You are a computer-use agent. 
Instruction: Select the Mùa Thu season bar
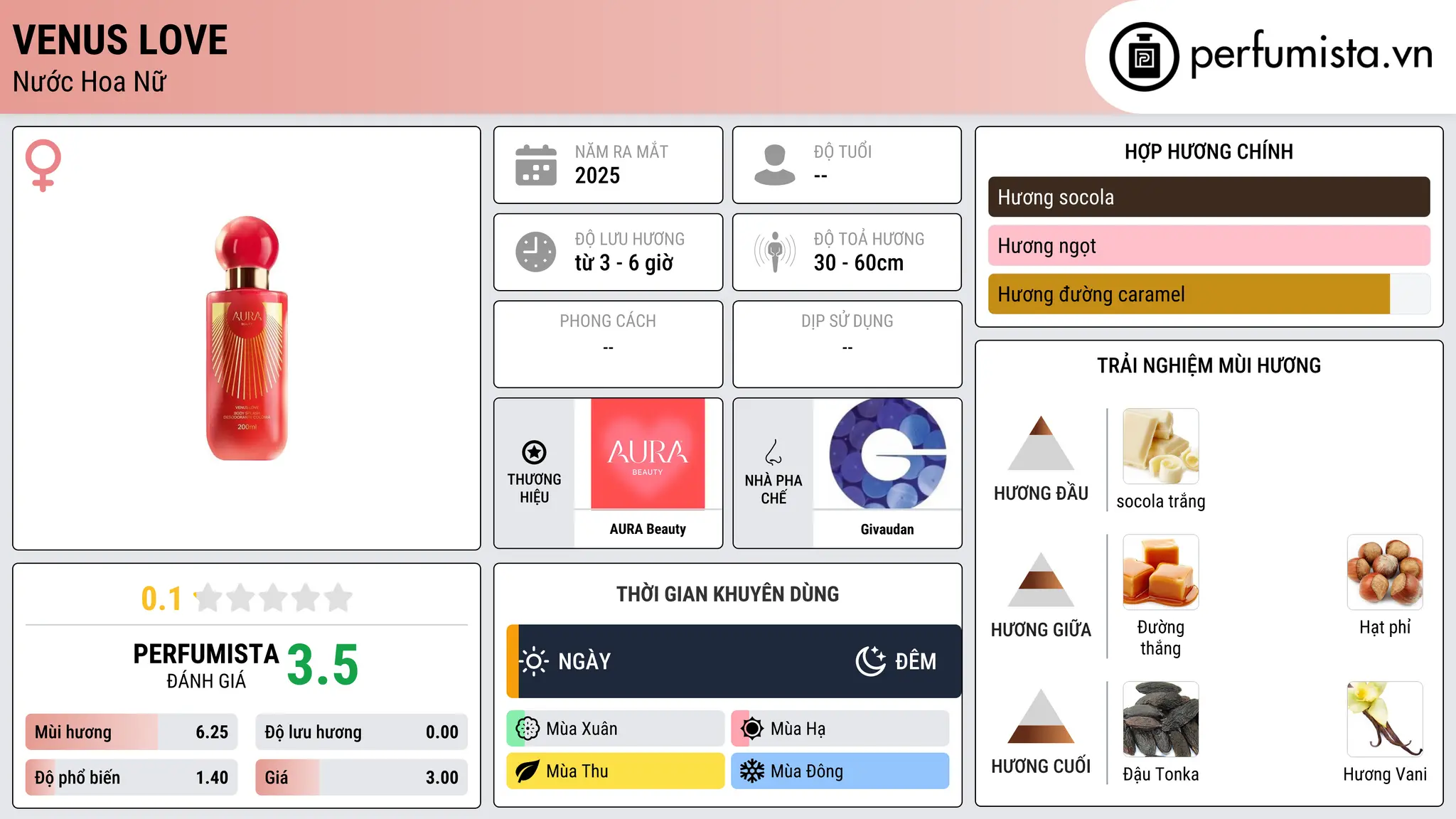pyautogui.click(x=616, y=771)
